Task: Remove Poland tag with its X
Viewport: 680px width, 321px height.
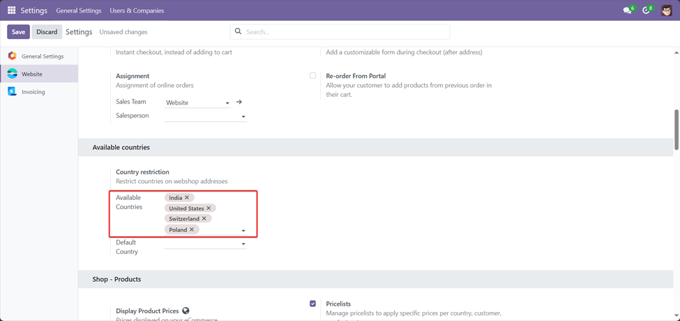Action: point(192,230)
